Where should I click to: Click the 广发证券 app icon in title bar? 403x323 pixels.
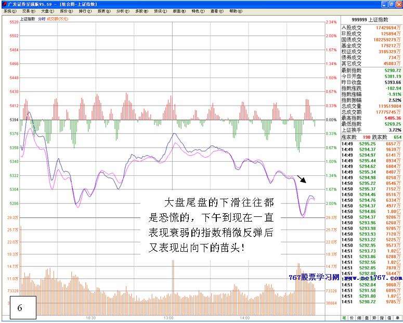[x=4, y=4]
